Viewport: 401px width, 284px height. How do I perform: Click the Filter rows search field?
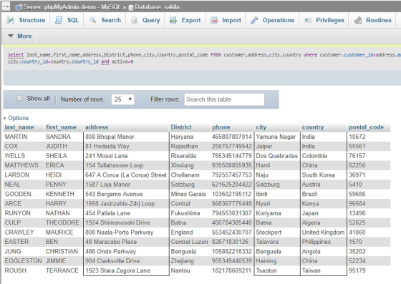(x=224, y=99)
